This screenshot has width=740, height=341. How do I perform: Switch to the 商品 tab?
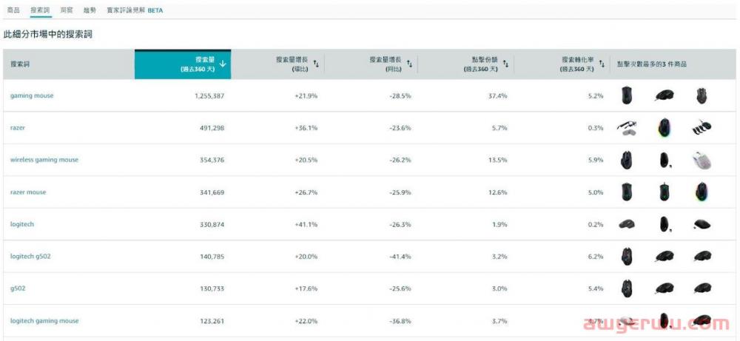(x=13, y=10)
